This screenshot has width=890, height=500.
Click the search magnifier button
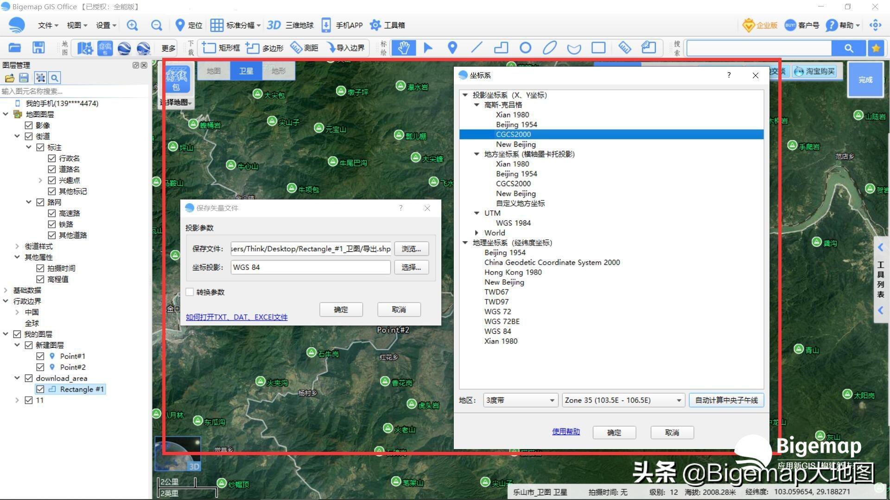coord(848,48)
